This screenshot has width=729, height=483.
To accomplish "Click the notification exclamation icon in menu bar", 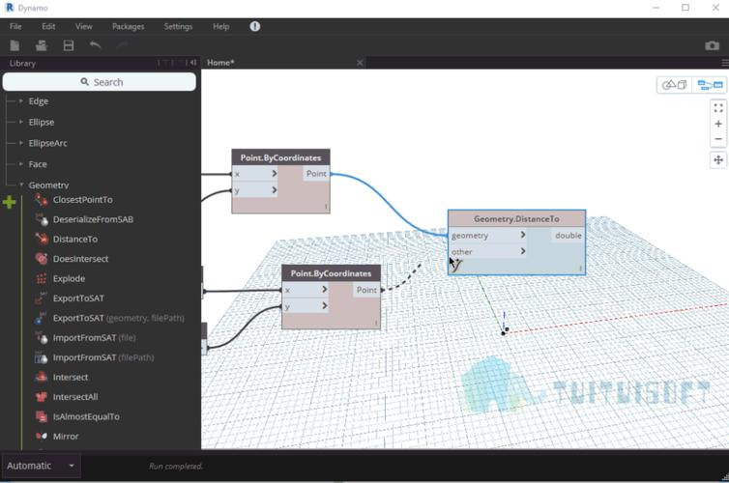I will (255, 27).
